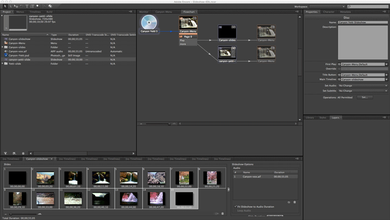Toggle Fit Slideshow to Audio Duration checkbox
Image resolution: width=390 pixels, height=220 pixels.
click(x=236, y=206)
